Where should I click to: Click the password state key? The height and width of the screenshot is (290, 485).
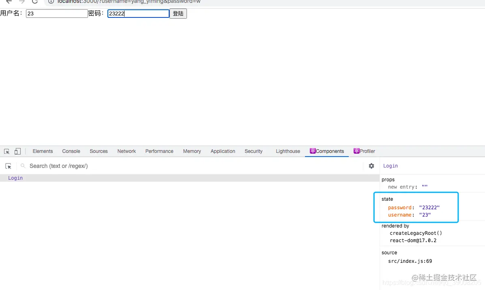coord(399,208)
